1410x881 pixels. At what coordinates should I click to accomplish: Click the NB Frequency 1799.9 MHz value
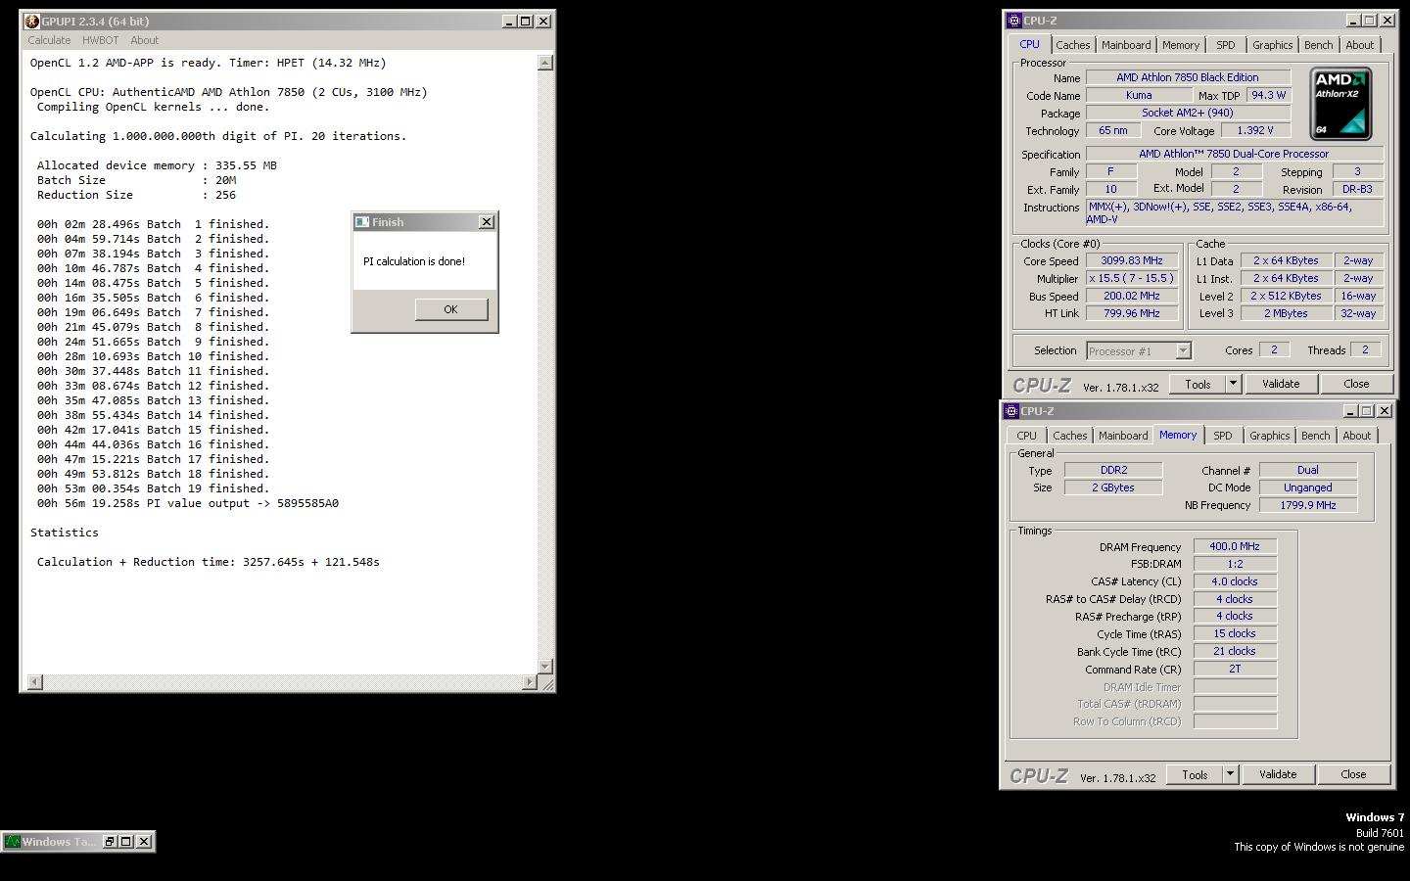click(x=1307, y=505)
